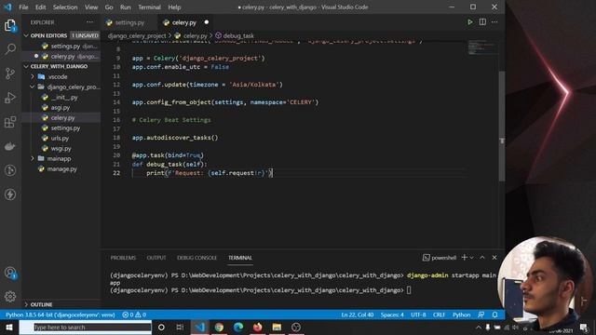Switch to the Problems panel tab
The width and height of the screenshot is (596, 335).
coord(123,258)
